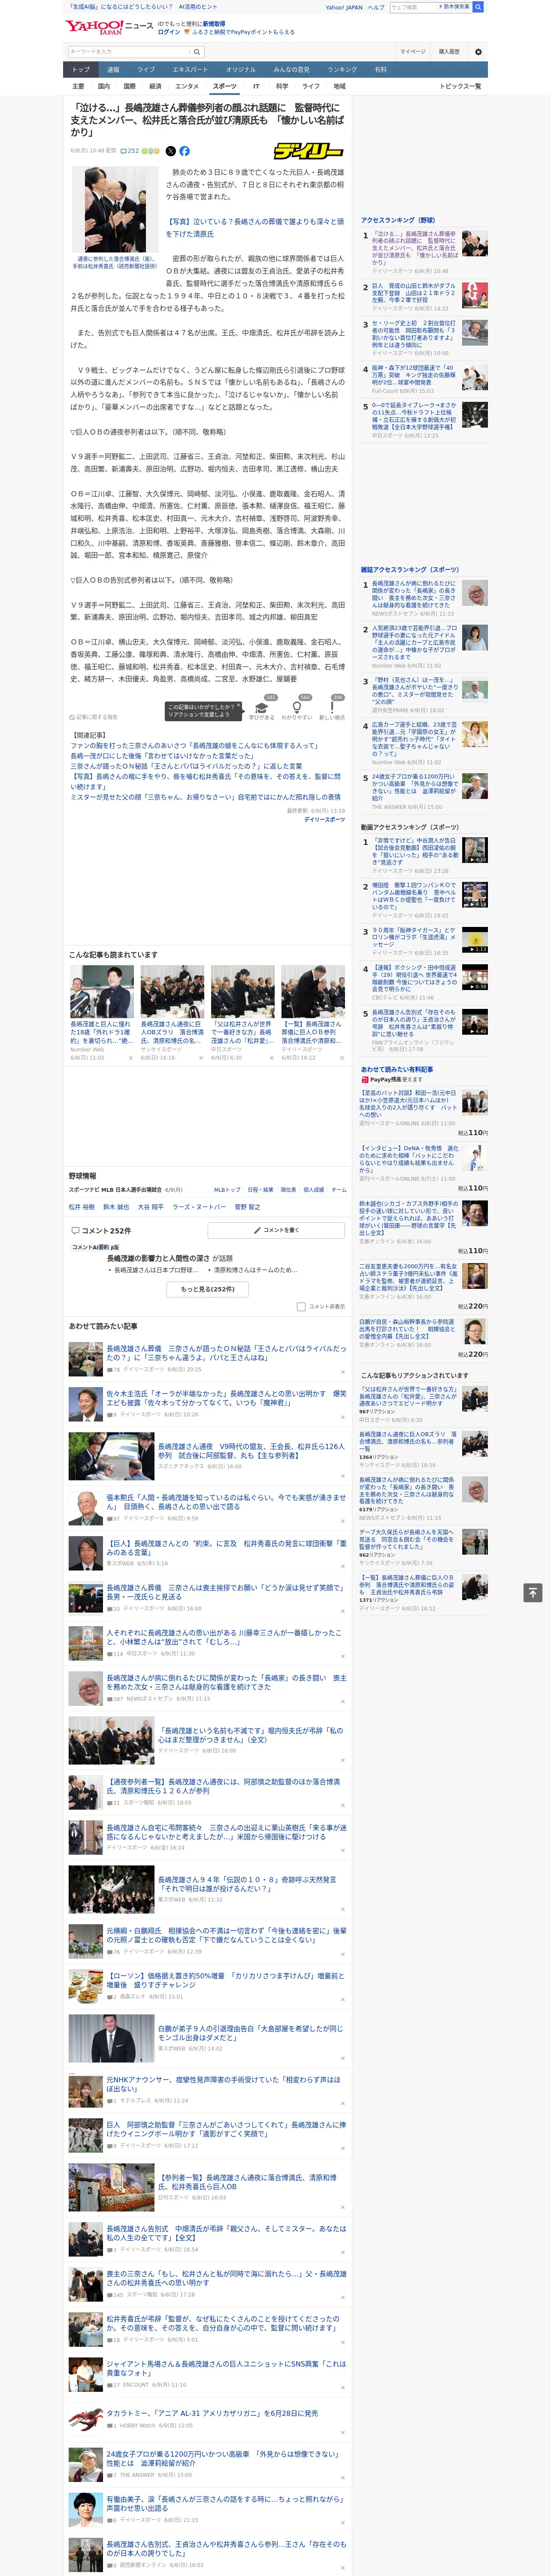The image size is (551, 2576).
Task: Dismiss the サンケイスポーツ 6/8 16:16 recommended card
Action: pos(201,1058)
